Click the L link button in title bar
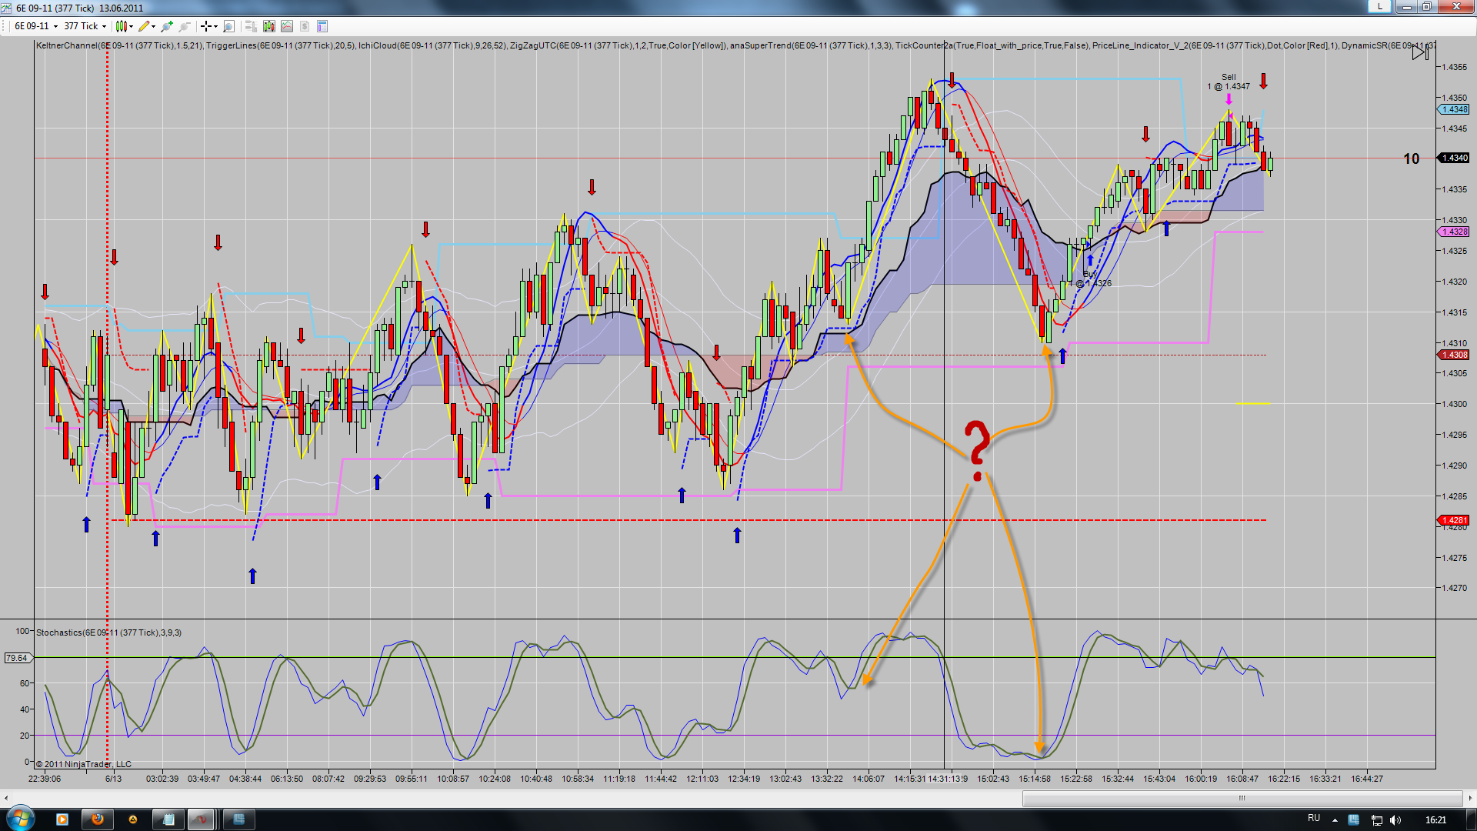 (1379, 7)
